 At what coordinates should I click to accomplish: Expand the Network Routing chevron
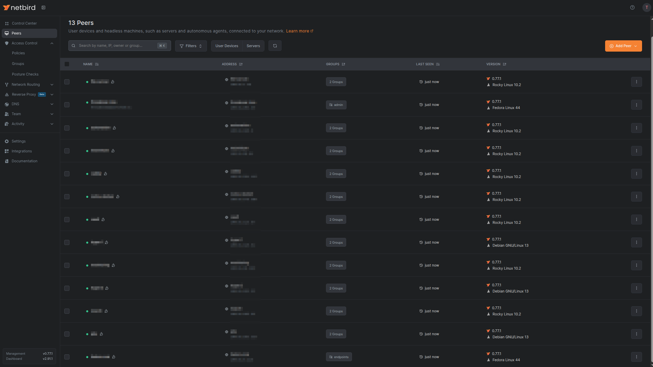[x=52, y=84]
